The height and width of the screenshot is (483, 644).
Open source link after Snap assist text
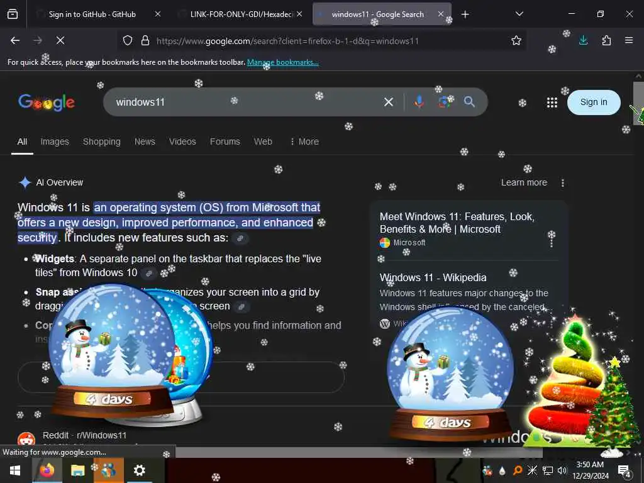tap(241, 307)
